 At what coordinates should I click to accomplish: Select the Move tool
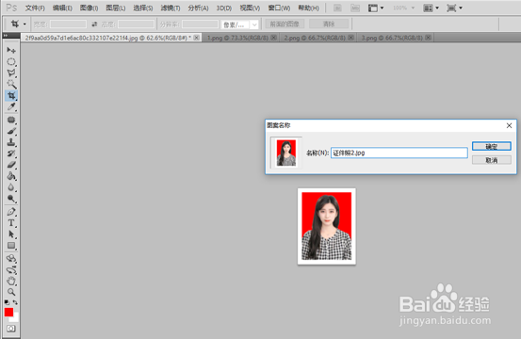11,50
